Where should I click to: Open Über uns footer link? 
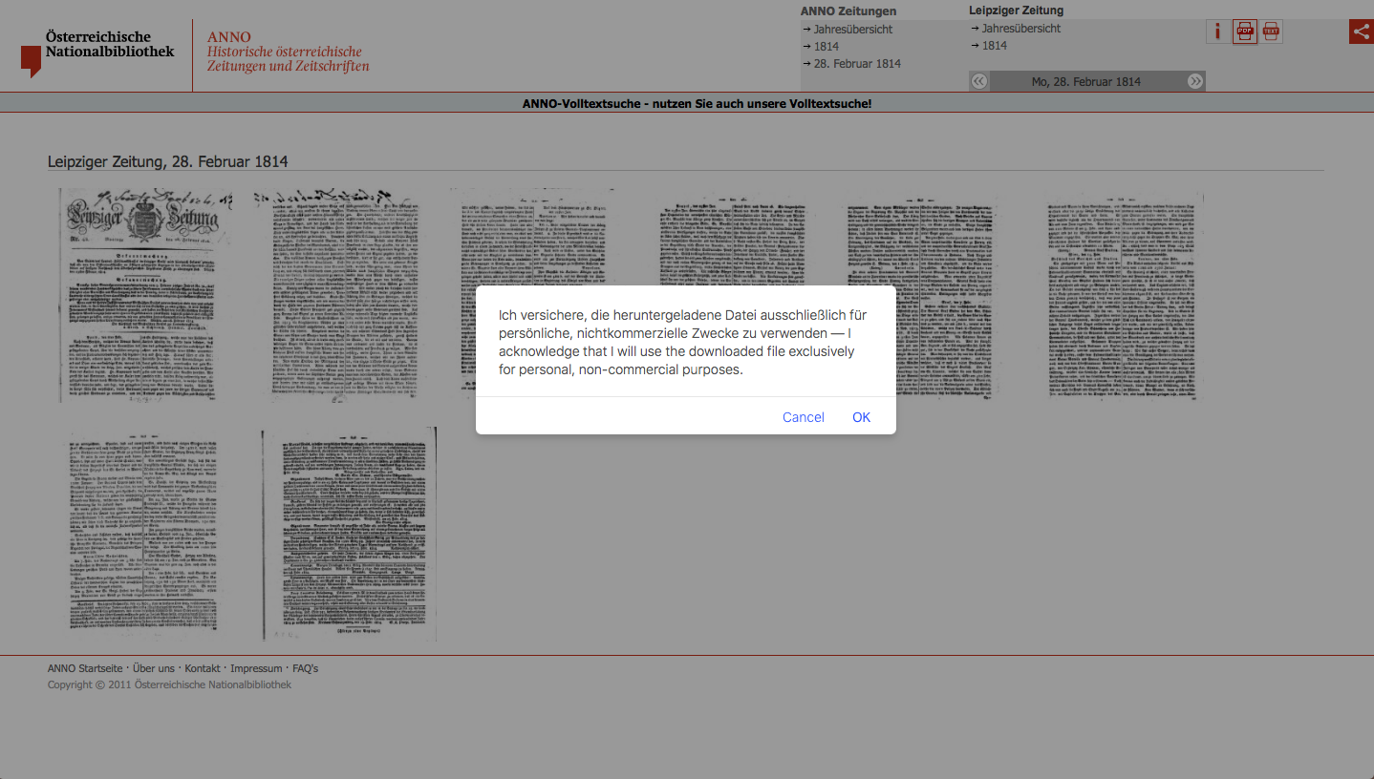[x=154, y=668]
